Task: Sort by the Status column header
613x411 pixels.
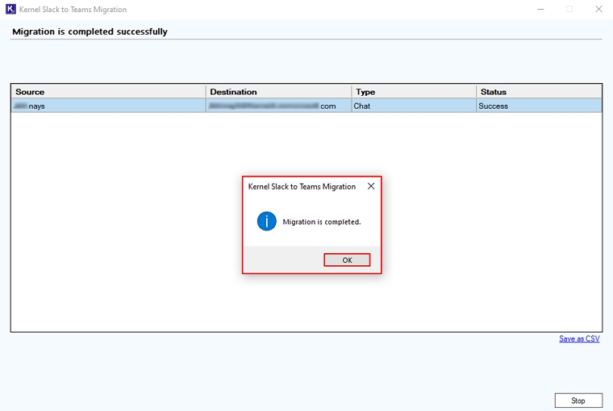Action: [539, 92]
